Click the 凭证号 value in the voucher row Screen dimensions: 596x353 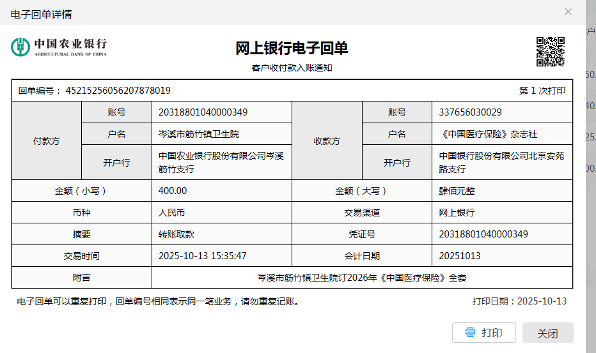(483, 234)
